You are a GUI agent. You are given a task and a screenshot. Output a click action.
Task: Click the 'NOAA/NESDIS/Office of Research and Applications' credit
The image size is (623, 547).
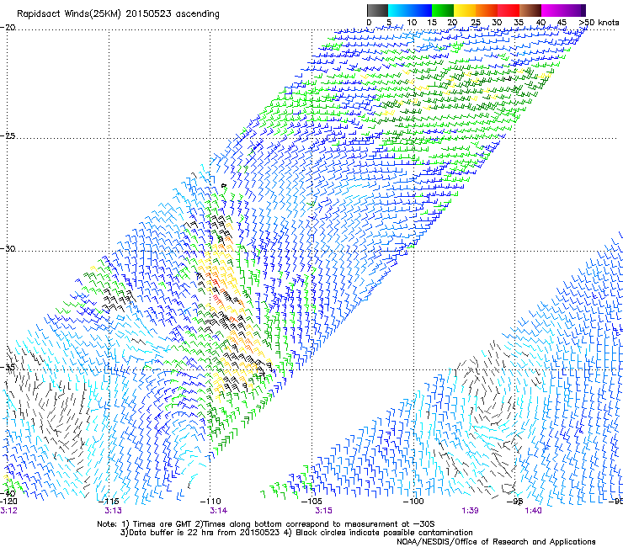click(x=496, y=542)
